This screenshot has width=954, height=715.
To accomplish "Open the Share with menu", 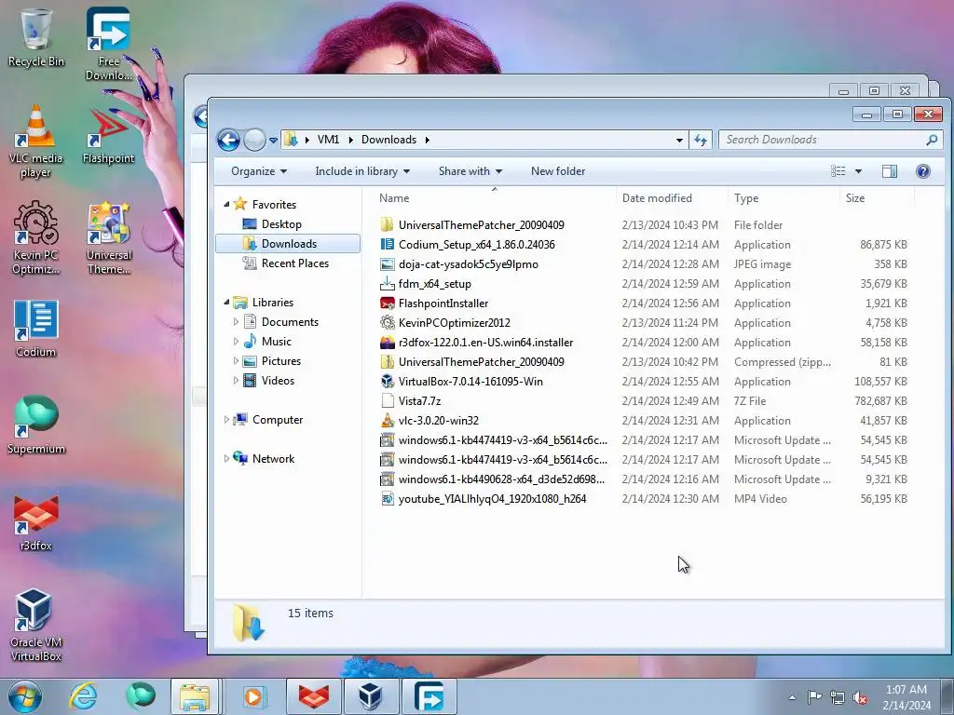I will point(470,171).
